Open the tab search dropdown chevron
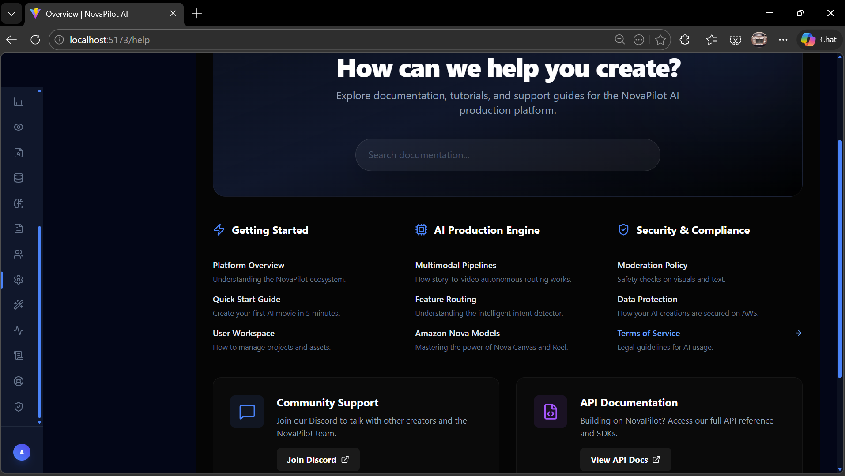 click(12, 14)
